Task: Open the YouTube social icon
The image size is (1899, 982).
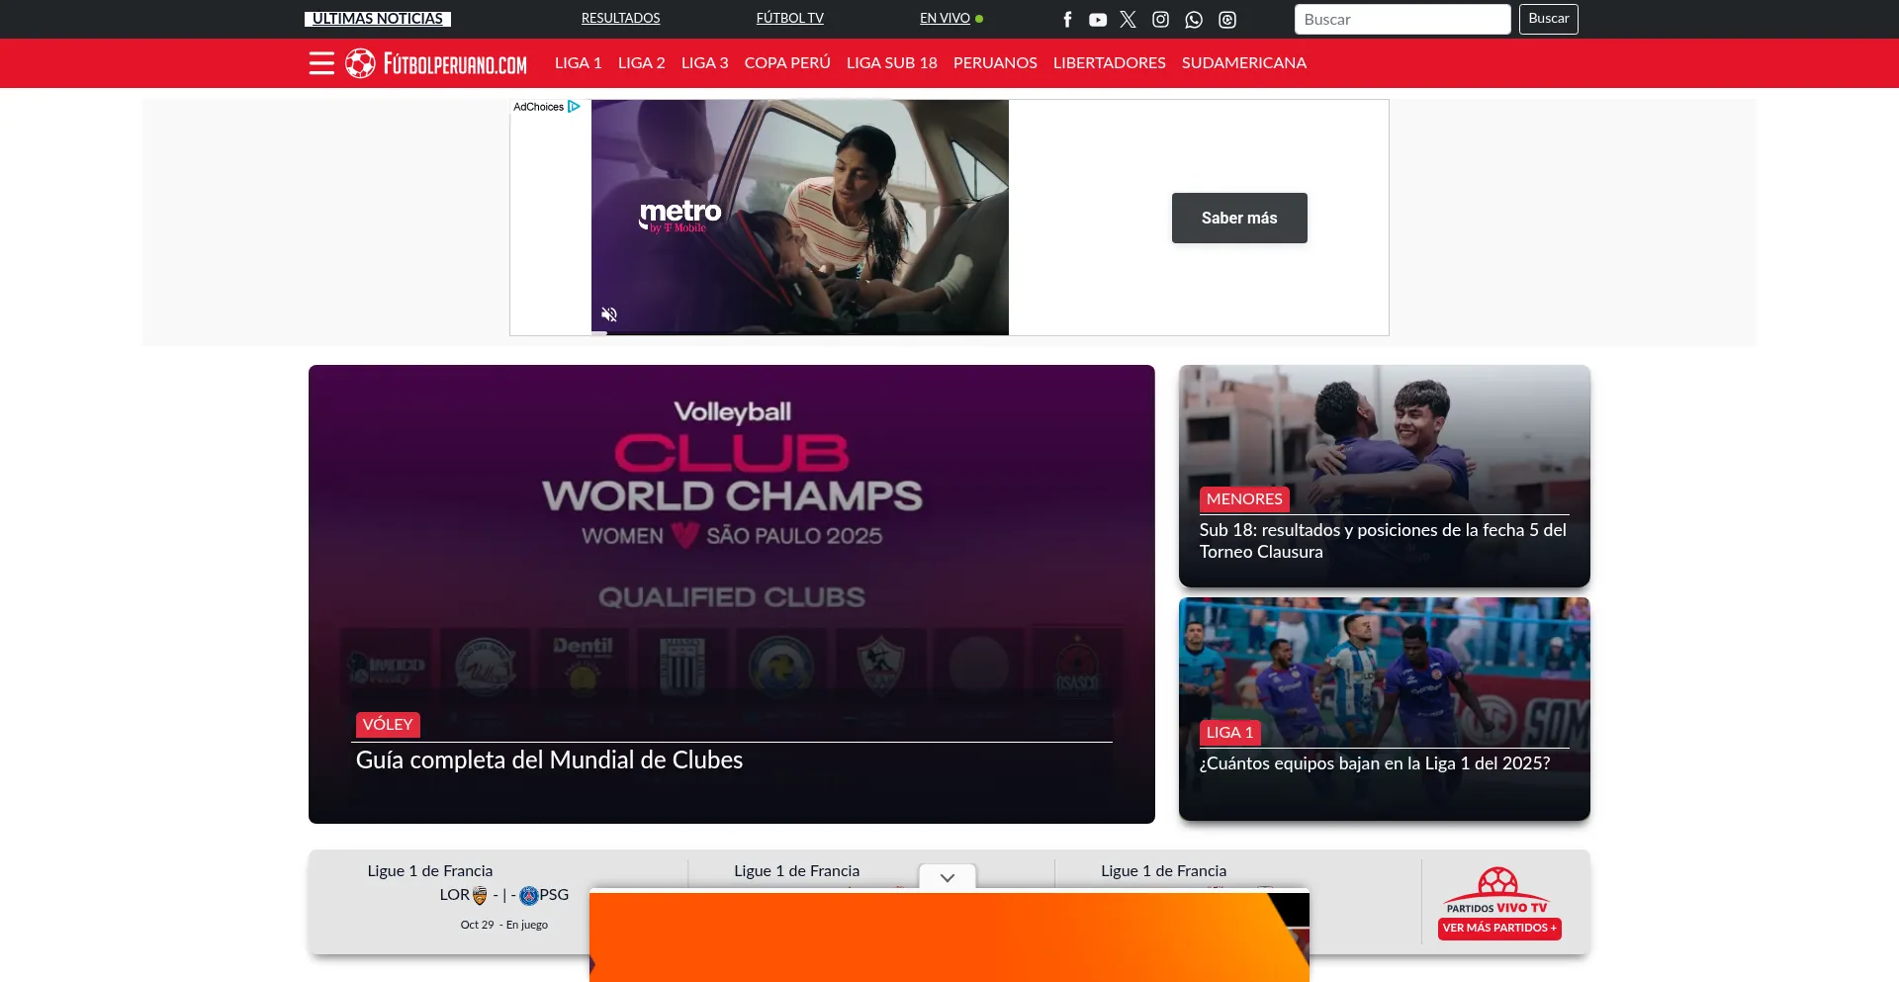Action: click(x=1098, y=20)
